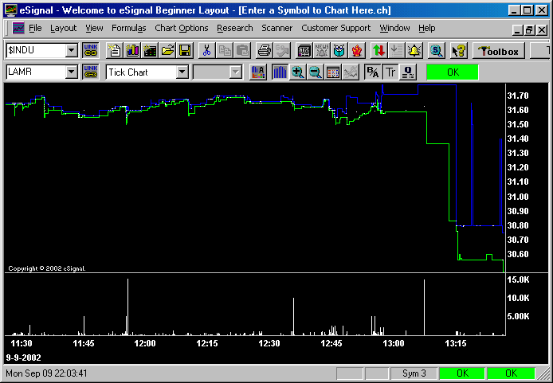553x383 pixels.
Task: Click the greyed line tools icon
Action: [x=351, y=72]
